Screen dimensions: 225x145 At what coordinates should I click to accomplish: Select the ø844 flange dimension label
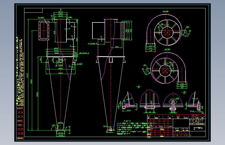coord(56,51)
